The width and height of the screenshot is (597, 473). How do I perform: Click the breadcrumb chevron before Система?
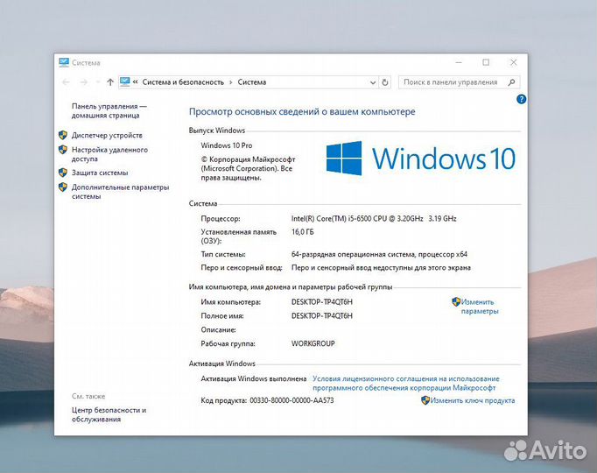click(x=231, y=82)
